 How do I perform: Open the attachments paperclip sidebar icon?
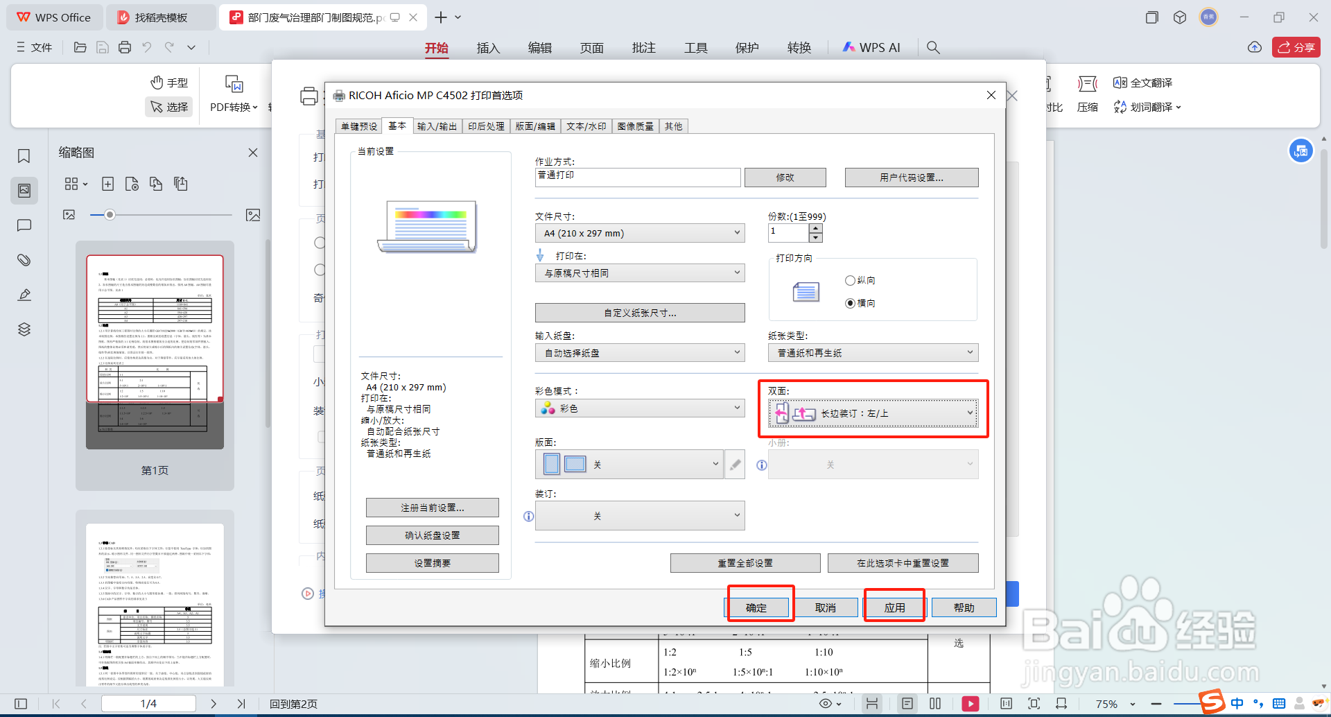24,260
